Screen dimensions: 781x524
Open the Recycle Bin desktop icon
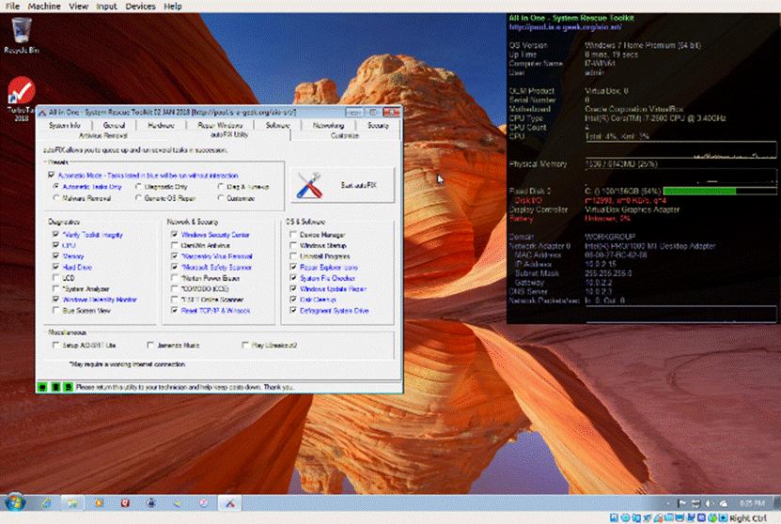[x=21, y=31]
